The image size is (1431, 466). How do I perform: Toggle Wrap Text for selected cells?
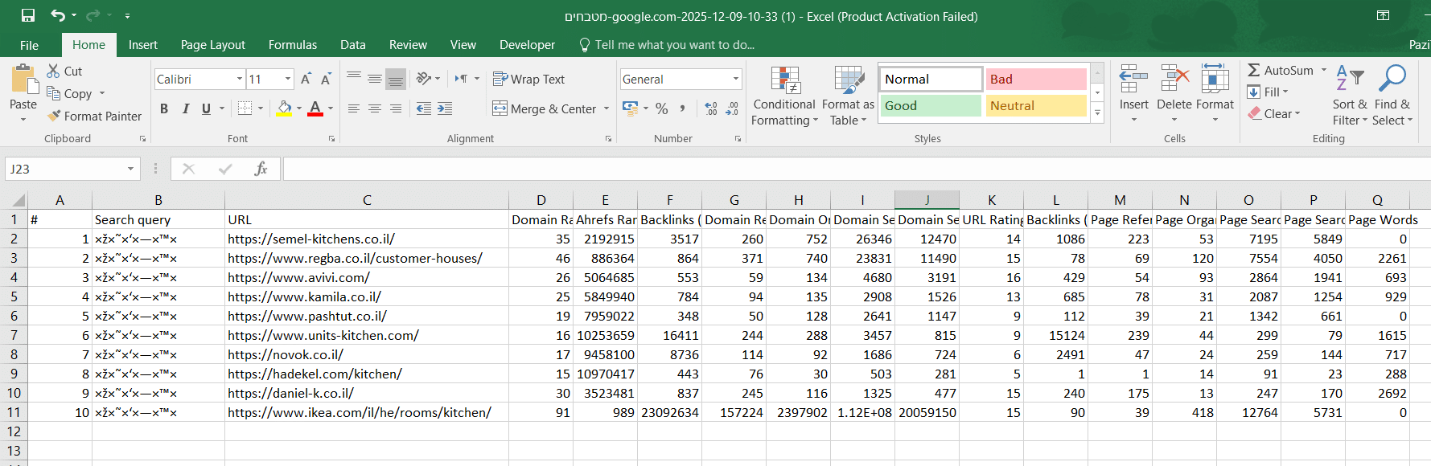(528, 79)
